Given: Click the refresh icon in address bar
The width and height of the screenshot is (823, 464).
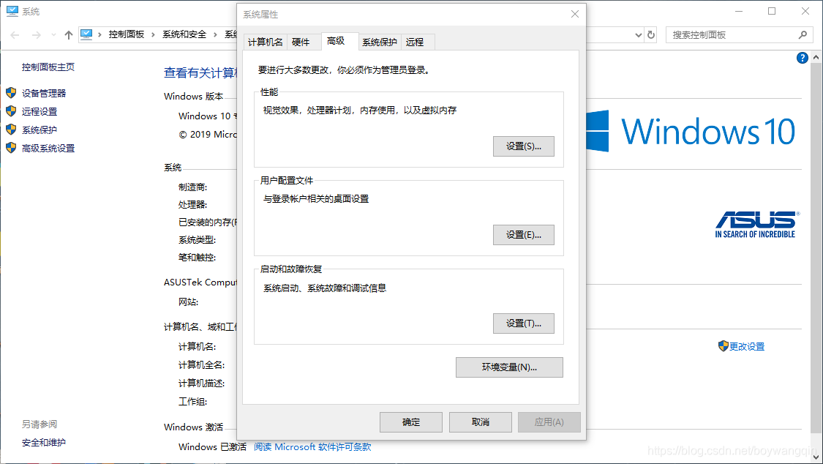Looking at the screenshot, I should point(651,34).
